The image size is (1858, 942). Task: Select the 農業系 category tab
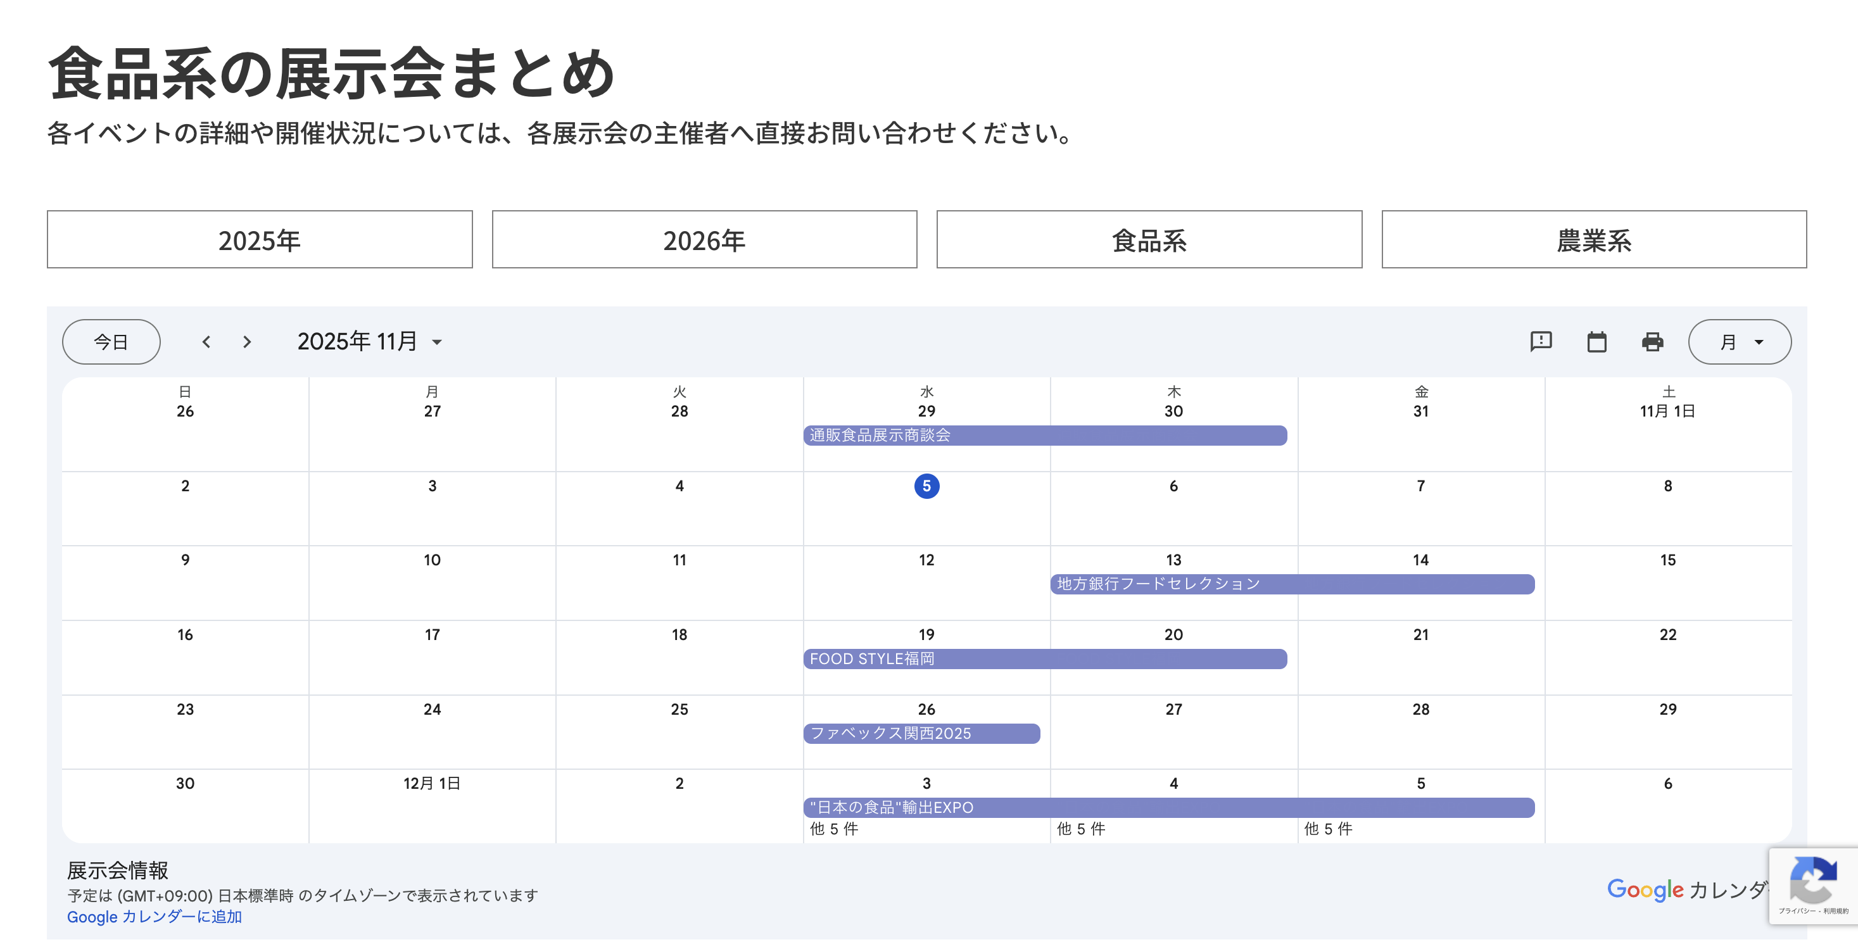pyautogui.click(x=1593, y=239)
